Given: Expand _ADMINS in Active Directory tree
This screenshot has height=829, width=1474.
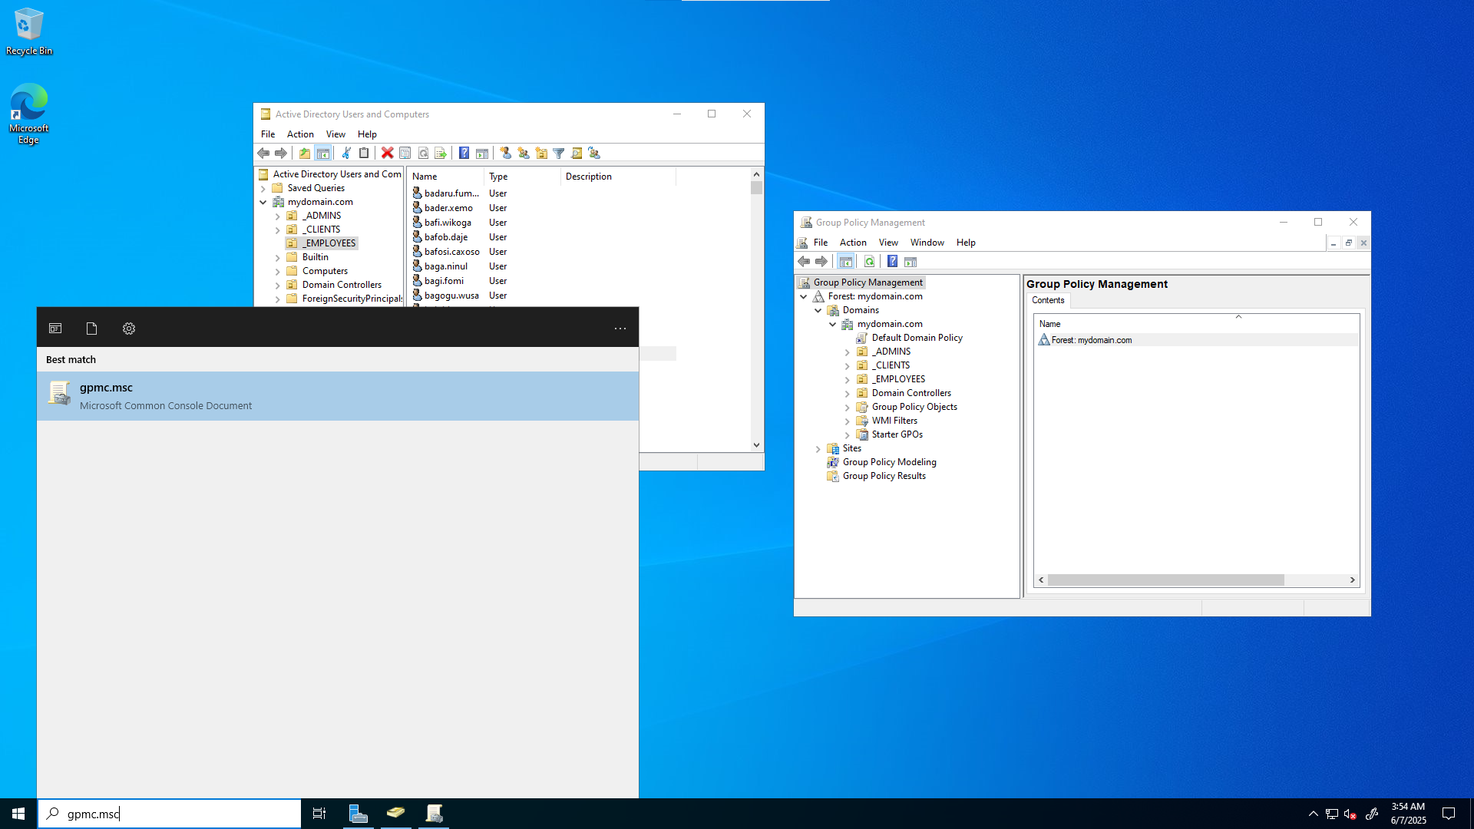Looking at the screenshot, I should [277, 216].
